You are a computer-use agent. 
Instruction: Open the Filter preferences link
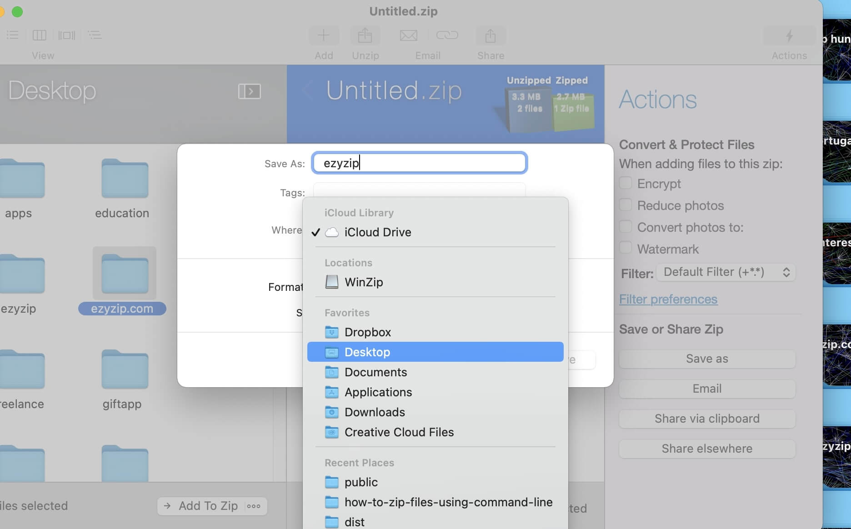pos(668,299)
